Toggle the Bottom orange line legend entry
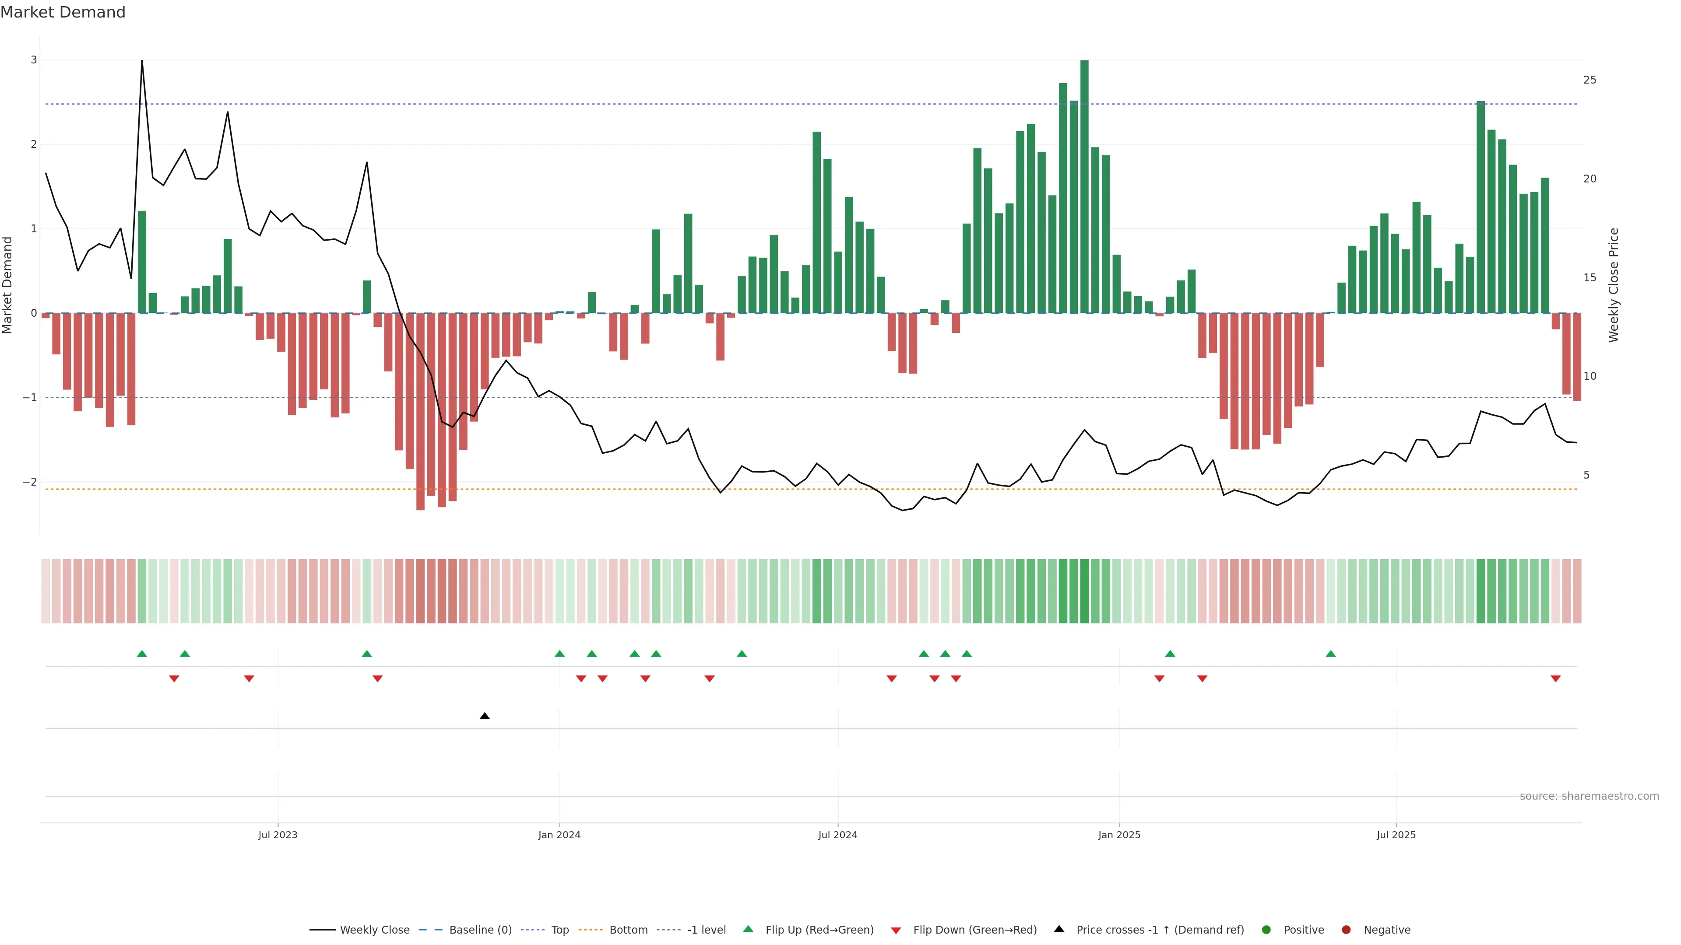 (x=629, y=929)
